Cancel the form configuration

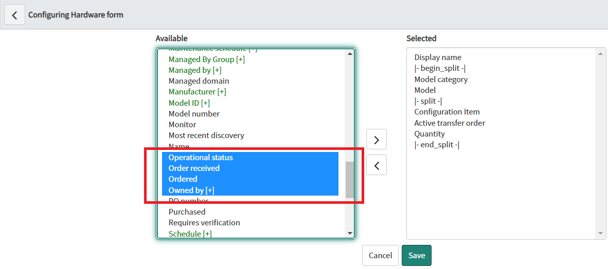[381, 256]
